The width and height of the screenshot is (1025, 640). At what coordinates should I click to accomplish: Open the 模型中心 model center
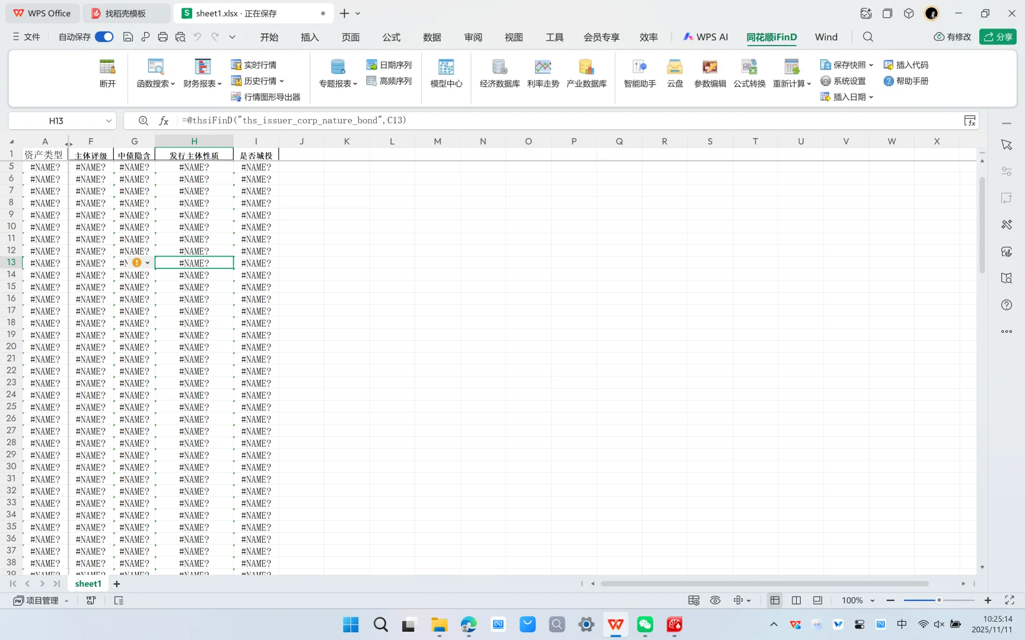click(x=446, y=73)
